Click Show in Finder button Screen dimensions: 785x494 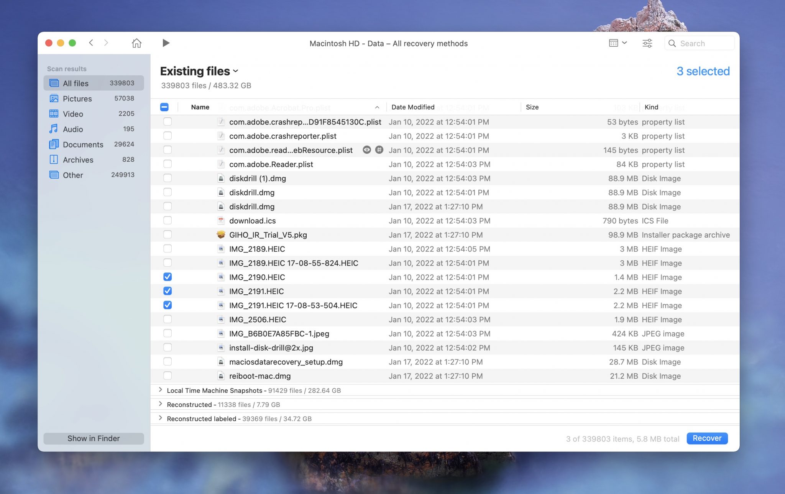(x=94, y=438)
